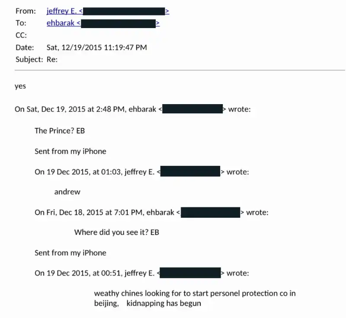Click the line "beijing, kidnapping has begun"
This screenshot has width=346, height=318.
coord(147,303)
